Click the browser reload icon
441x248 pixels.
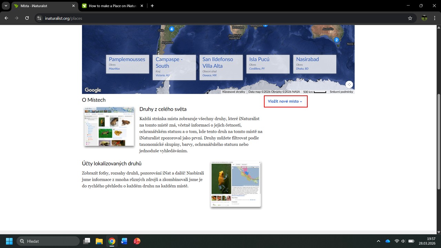click(27, 18)
